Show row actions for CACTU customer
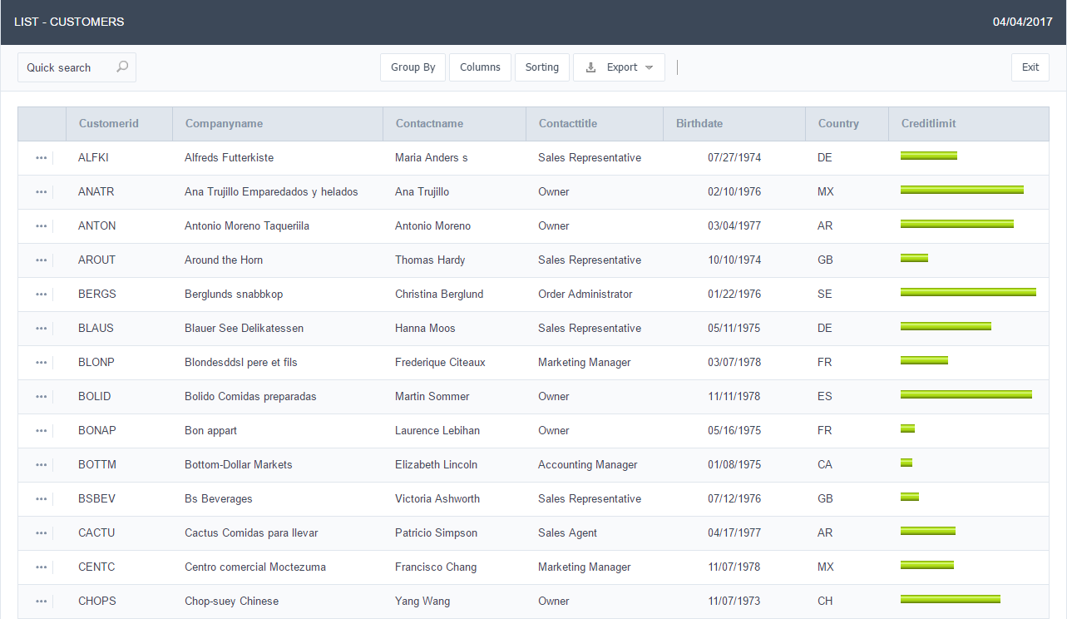 tap(42, 533)
